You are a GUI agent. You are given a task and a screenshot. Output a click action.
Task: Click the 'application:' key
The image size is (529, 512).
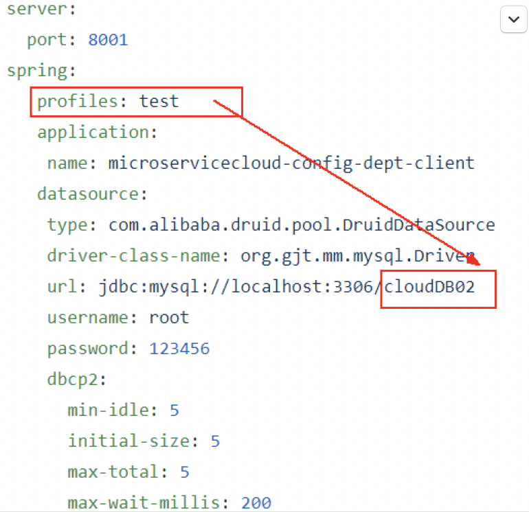(x=98, y=132)
